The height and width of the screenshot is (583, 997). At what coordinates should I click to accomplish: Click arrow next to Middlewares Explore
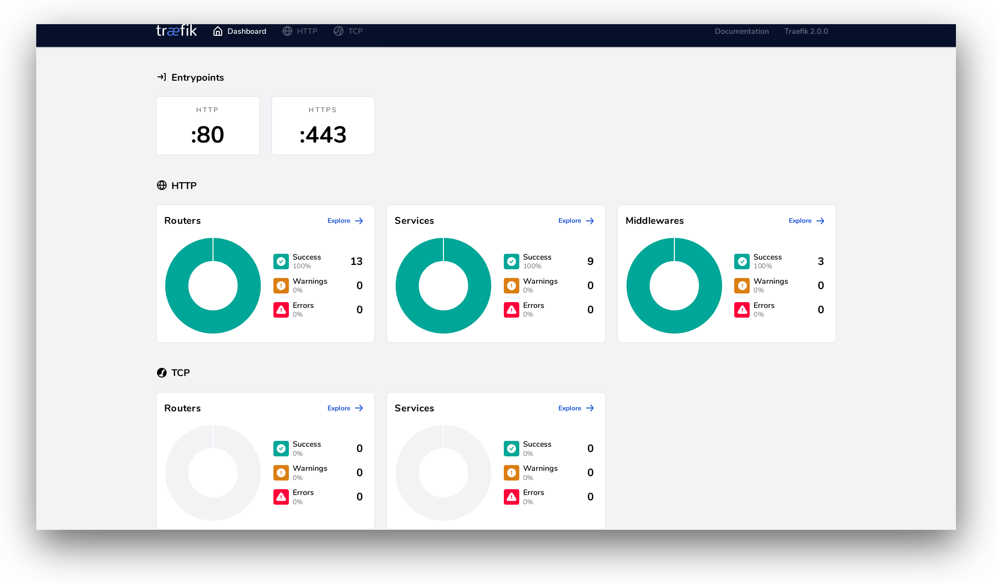[x=820, y=221]
